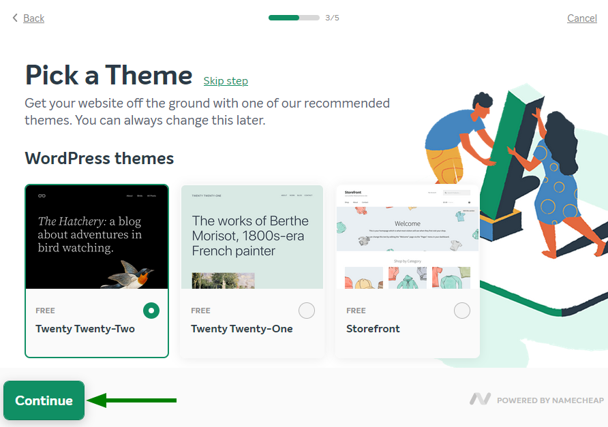608x427 pixels.
Task: Click the FREE label on Twenty Twenty-One card
Action: (x=201, y=311)
